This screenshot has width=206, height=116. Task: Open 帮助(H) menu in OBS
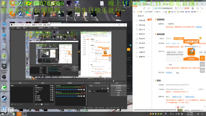(56, 28)
